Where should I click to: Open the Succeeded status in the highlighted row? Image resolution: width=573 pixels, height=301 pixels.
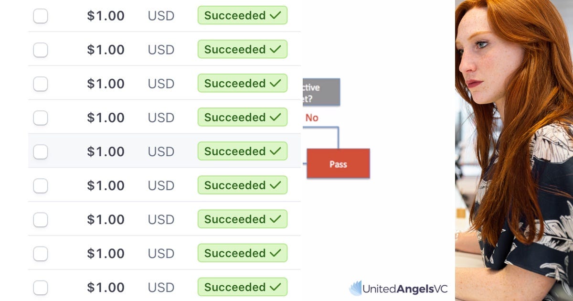(243, 151)
